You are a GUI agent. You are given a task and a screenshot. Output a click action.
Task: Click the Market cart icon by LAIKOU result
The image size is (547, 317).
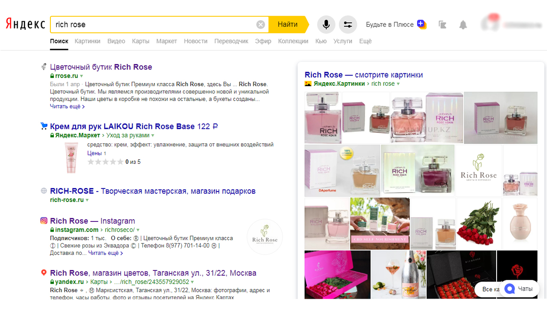point(44,126)
